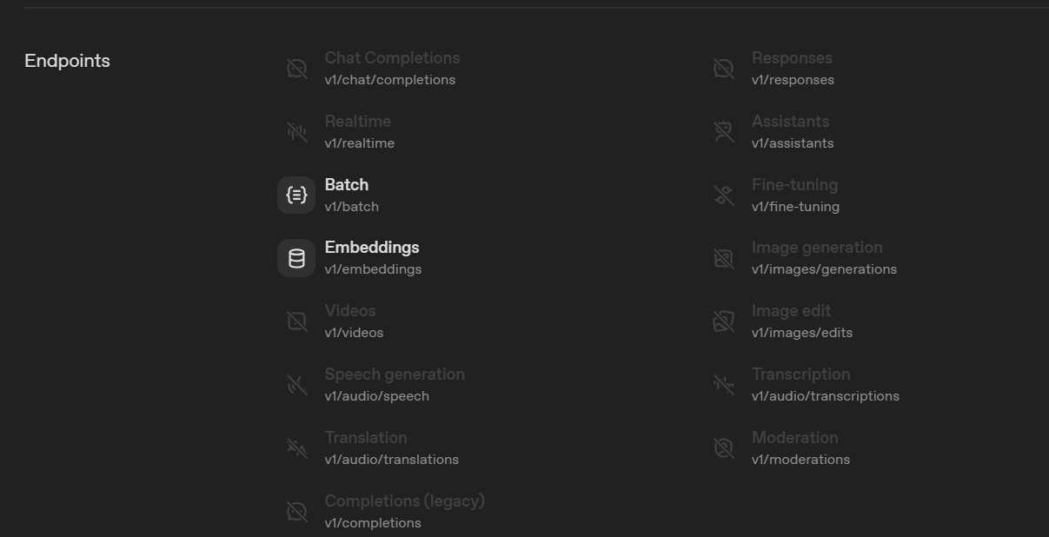Click the Batch endpoint icon
The height and width of the screenshot is (537, 1049).
(x=296, y=195)
